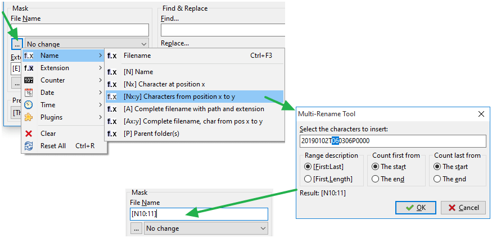This screenshot has height=238, width=492.
Task: Close the Multi-Rename Tool dialog
Action: point(481,114)
